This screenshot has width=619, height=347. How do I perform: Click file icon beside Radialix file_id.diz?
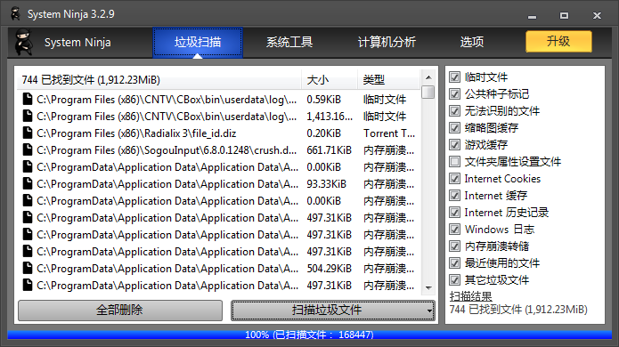(x=28, y=133)
